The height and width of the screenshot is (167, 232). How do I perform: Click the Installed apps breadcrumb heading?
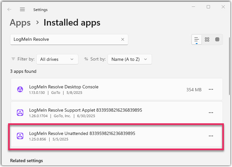point(72,23)
